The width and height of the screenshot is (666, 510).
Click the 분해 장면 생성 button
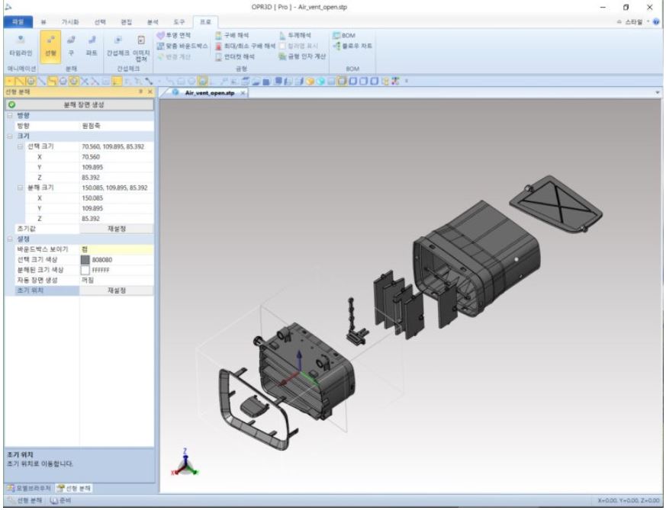83,104
